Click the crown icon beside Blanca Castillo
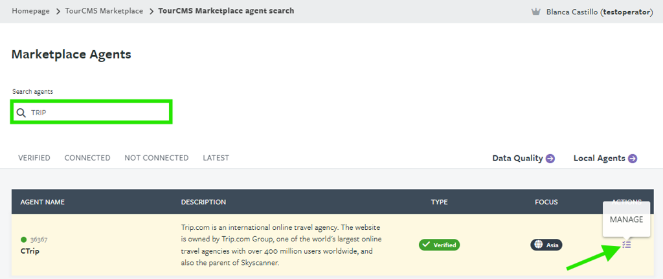 pos(536,12)
